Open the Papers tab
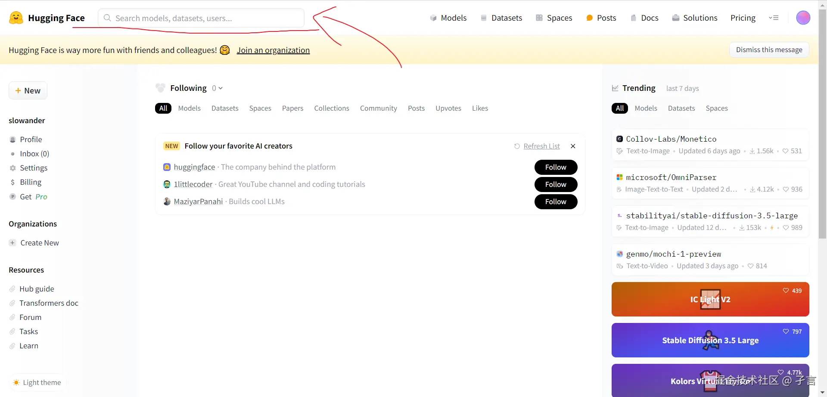This screenshot has width=827, height=397. tap(293, 108)
